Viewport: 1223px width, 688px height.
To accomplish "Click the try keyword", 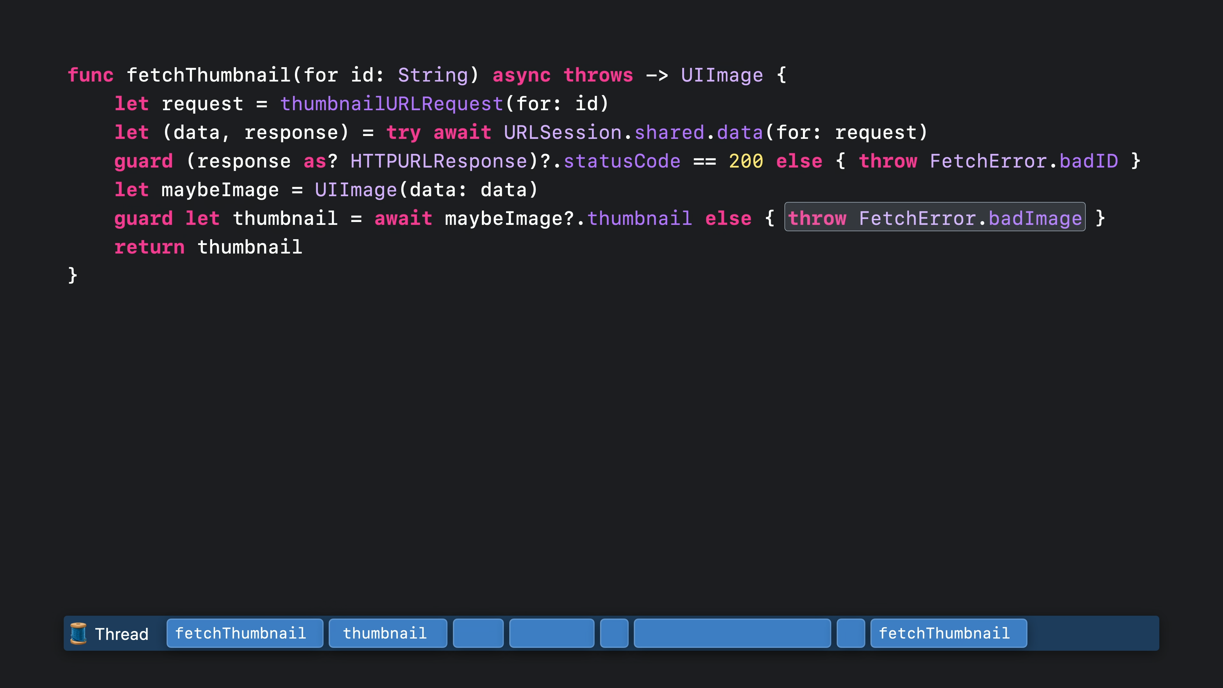I will point(403,133).
